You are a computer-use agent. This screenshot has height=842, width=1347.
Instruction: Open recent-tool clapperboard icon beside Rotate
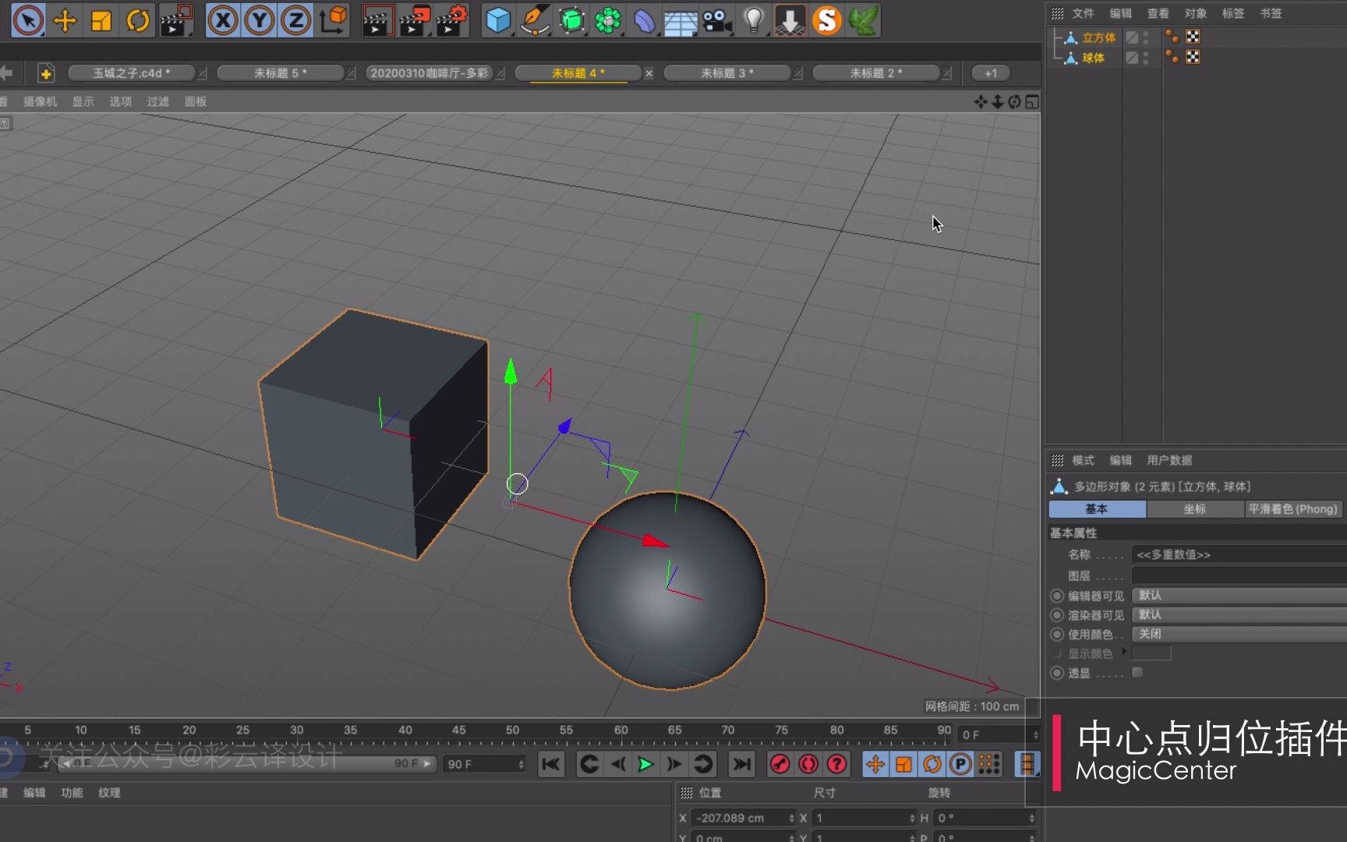[x=176, y=21]
